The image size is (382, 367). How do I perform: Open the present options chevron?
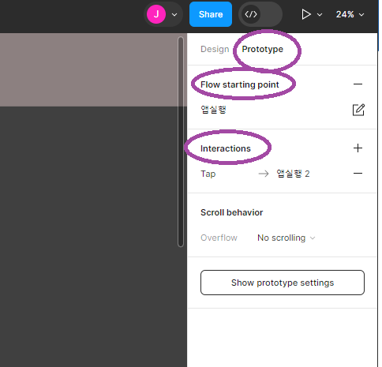coord(320,15)
